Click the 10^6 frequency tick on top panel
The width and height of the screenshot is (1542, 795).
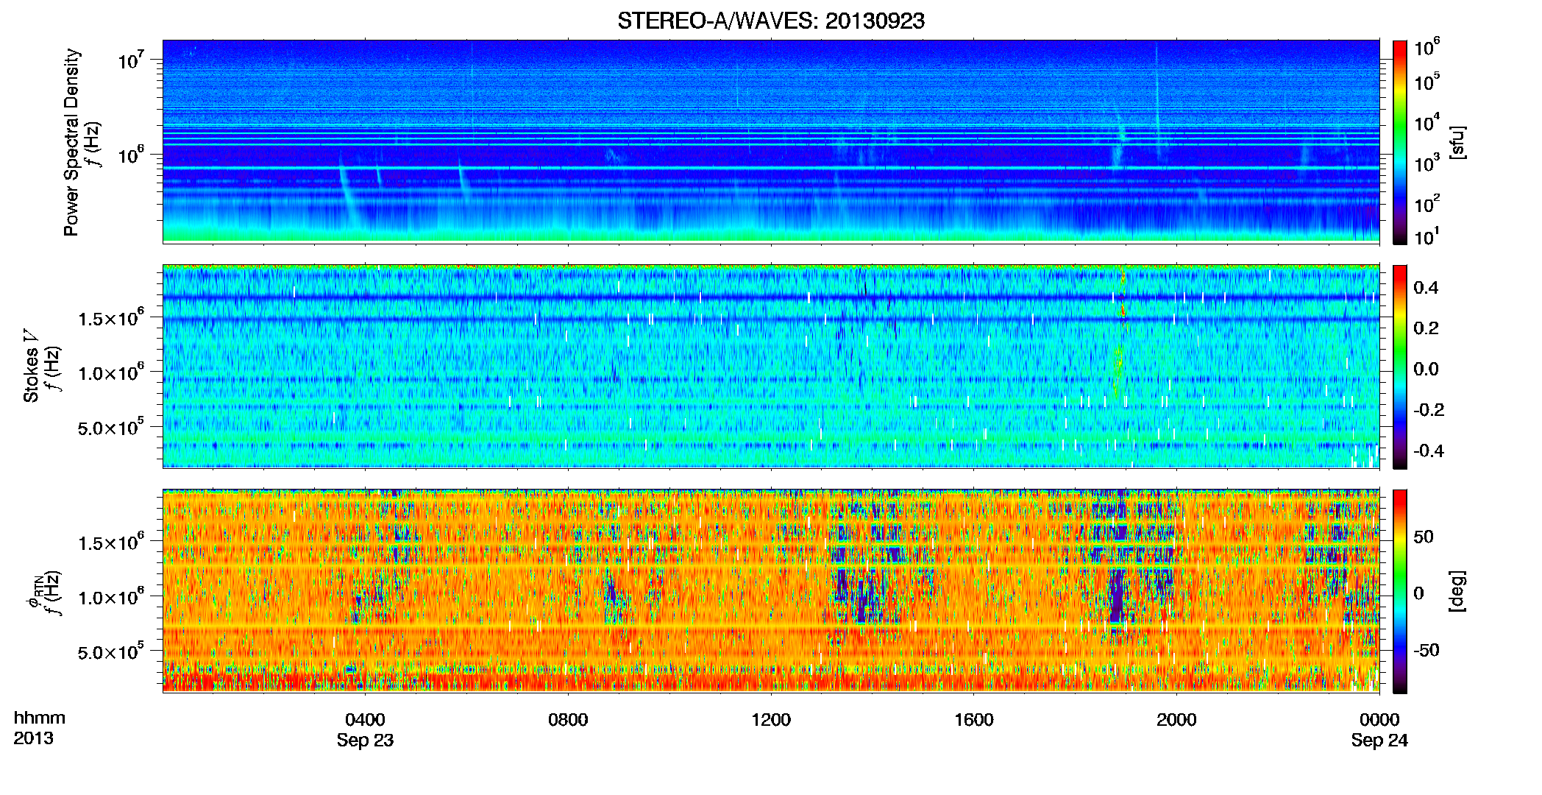tap(130, 155)
